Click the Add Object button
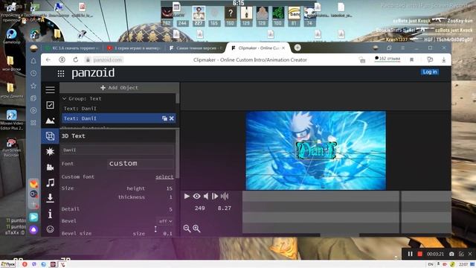The height and width of the screenshot is (268, 476). (x=119, y=88)
